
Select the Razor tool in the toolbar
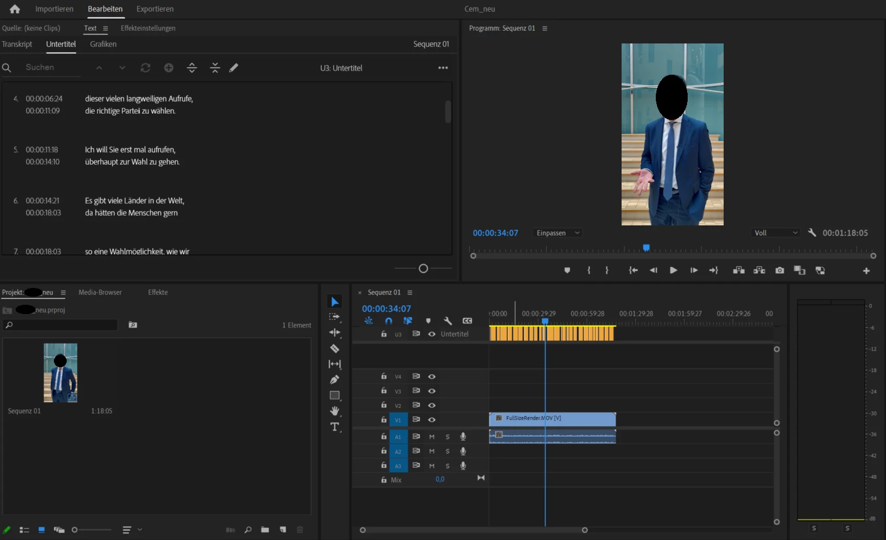(x=335, y=348)
